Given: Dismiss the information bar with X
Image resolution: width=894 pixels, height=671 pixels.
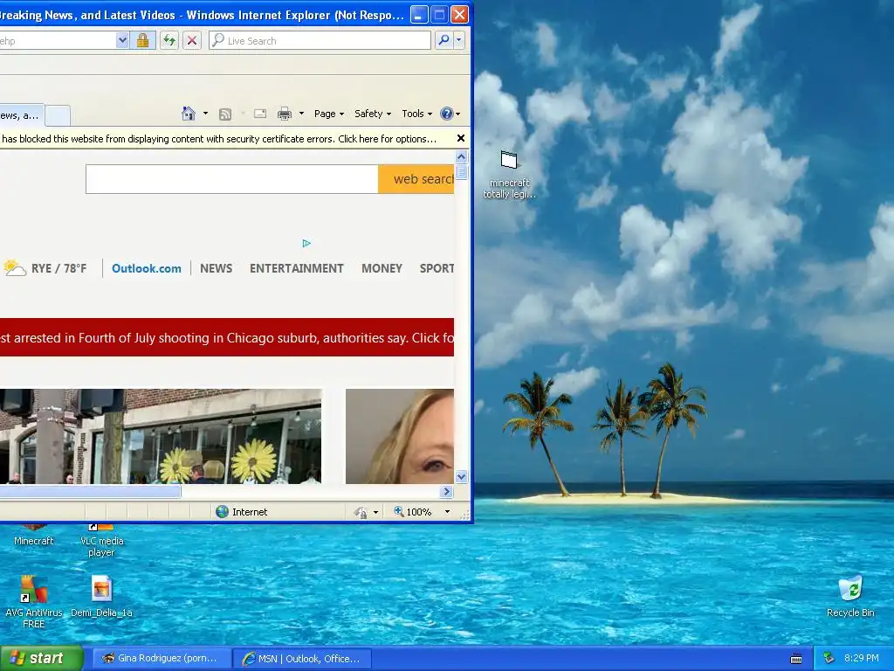Looking at the screenshot, I should [461, 138].
